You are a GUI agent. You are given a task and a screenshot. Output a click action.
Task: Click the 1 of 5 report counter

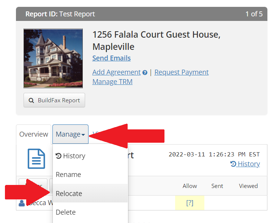tap(254, 14)
